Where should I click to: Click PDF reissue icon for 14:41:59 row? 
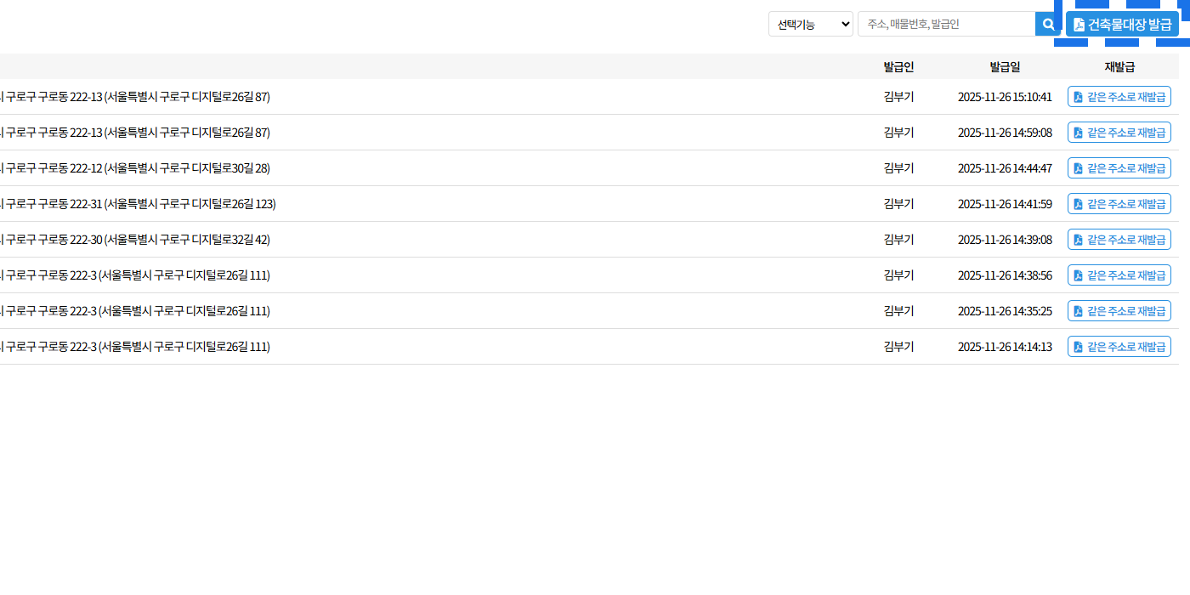pos(1078,204)
